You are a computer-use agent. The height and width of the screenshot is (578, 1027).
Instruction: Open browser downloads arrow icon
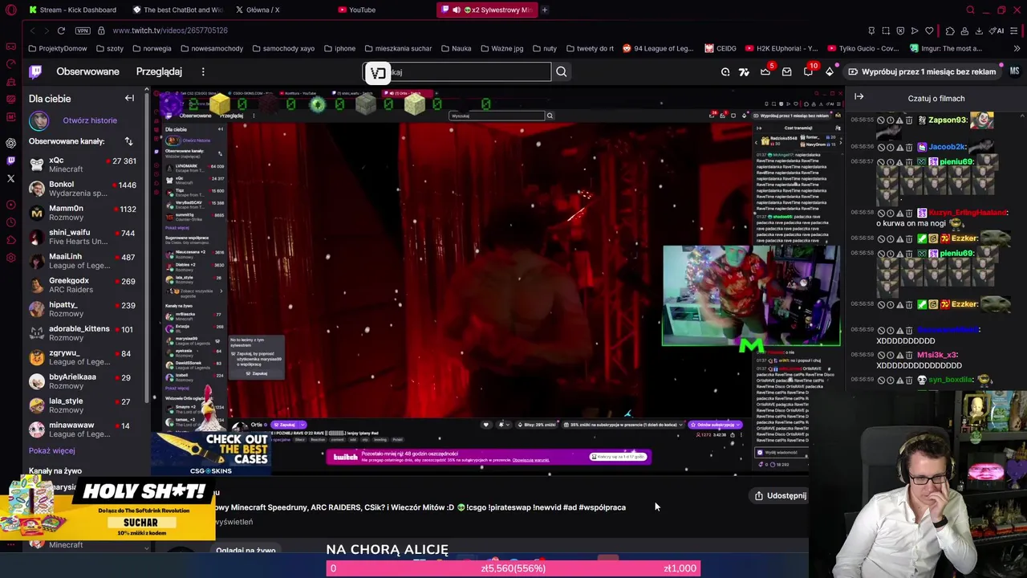click(979, 31)
